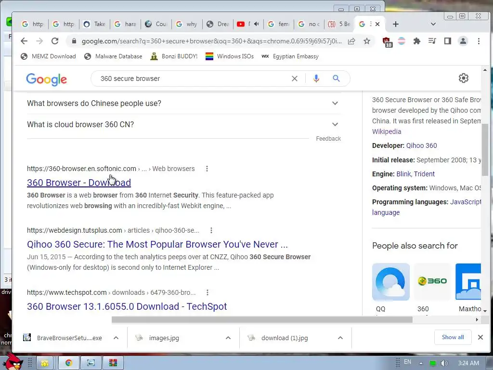Click the extension icon with pink stripes
Viewport: 493px width, 370px height.
[402, 41]
